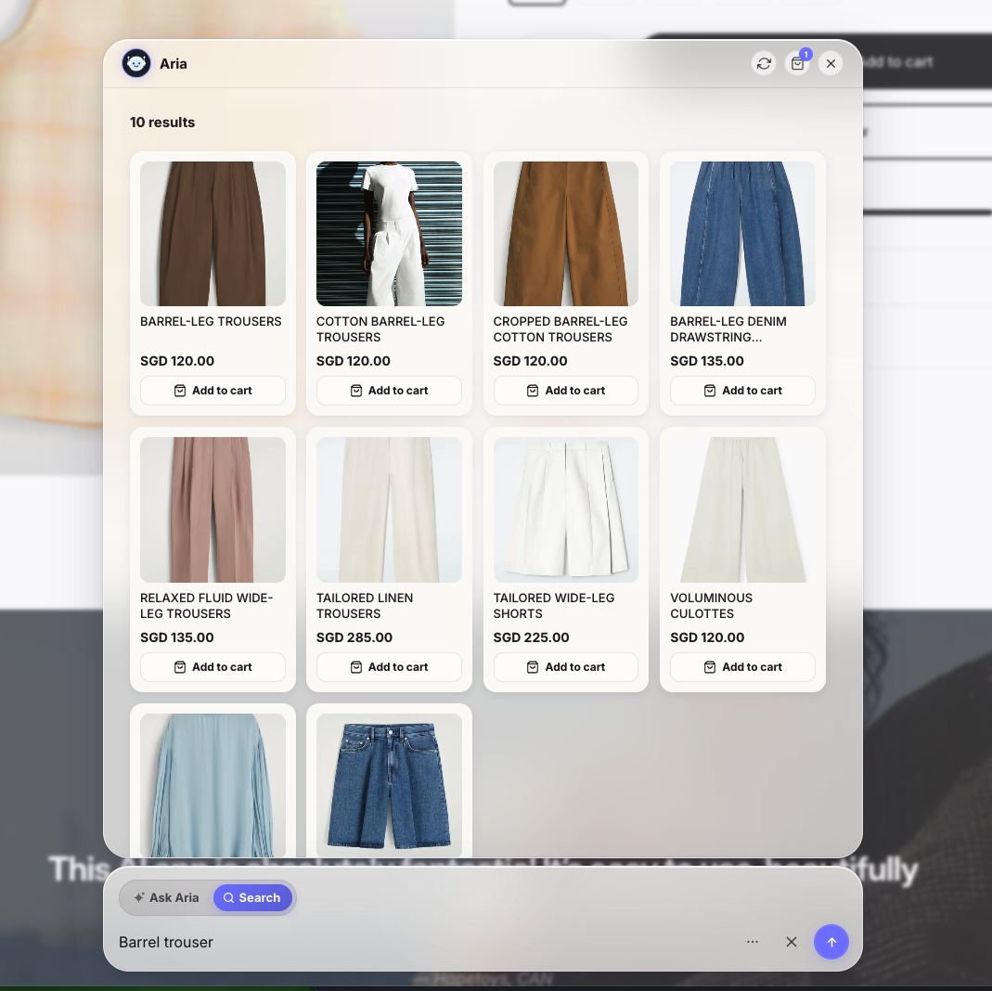
Task: Click the 'TAILORED WIDE-LEG SHORTS' title
Action: [x=554, y=605]
